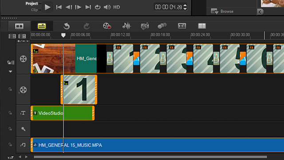This screenshot has height=160, width=284.
Task: Click the FX badge on clip 1
Action: click(118, 48)
